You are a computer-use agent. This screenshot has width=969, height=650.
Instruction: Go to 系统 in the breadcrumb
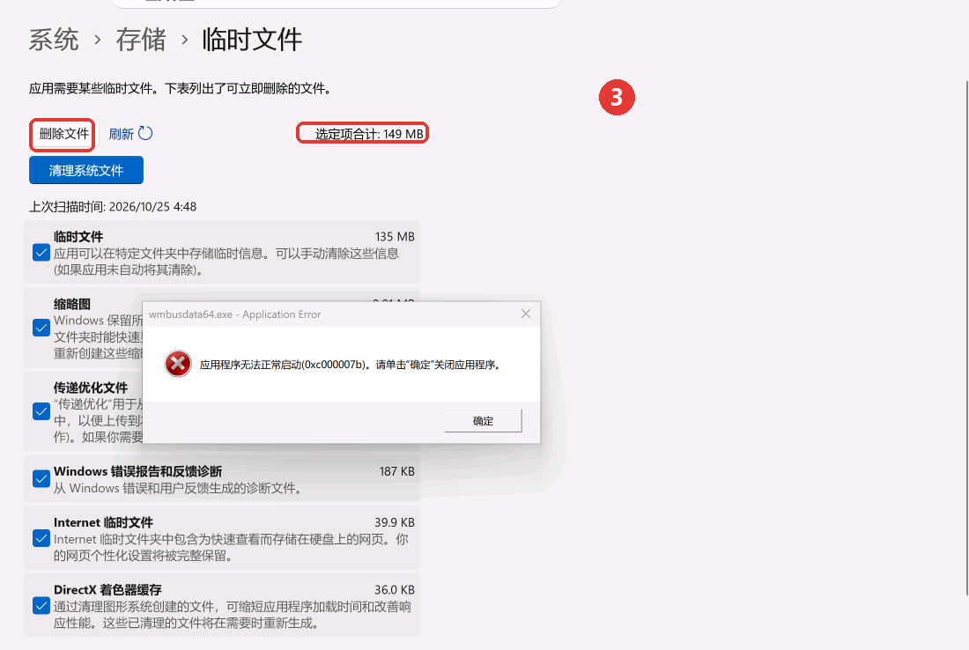coord(54,41)
